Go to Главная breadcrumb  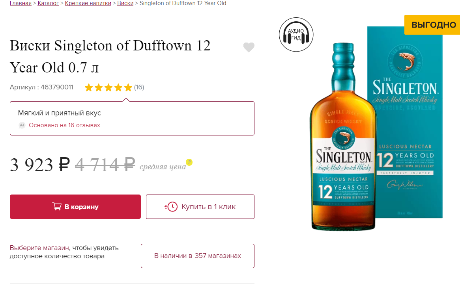[21, 3]
